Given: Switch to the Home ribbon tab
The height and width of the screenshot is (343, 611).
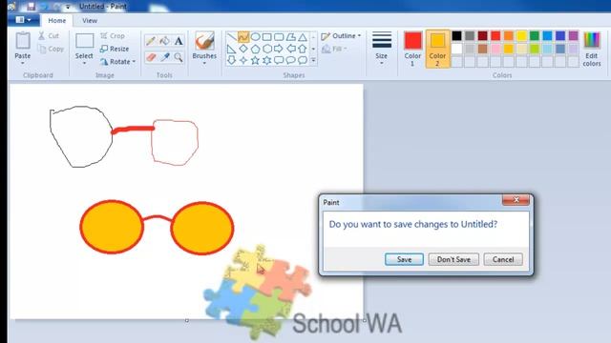Looking at the screenshot, I should click(x=57, y=21).
